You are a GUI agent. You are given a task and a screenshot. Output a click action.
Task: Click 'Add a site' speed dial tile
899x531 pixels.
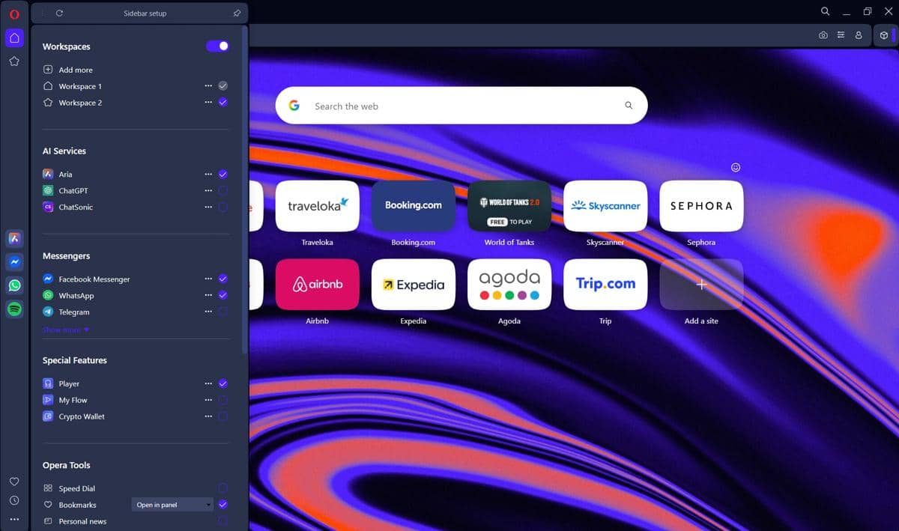(701, 284)
